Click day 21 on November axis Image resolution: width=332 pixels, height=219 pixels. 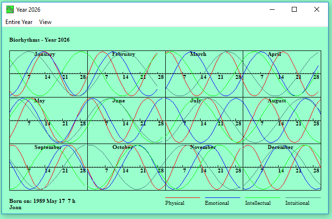click(221, 170)
